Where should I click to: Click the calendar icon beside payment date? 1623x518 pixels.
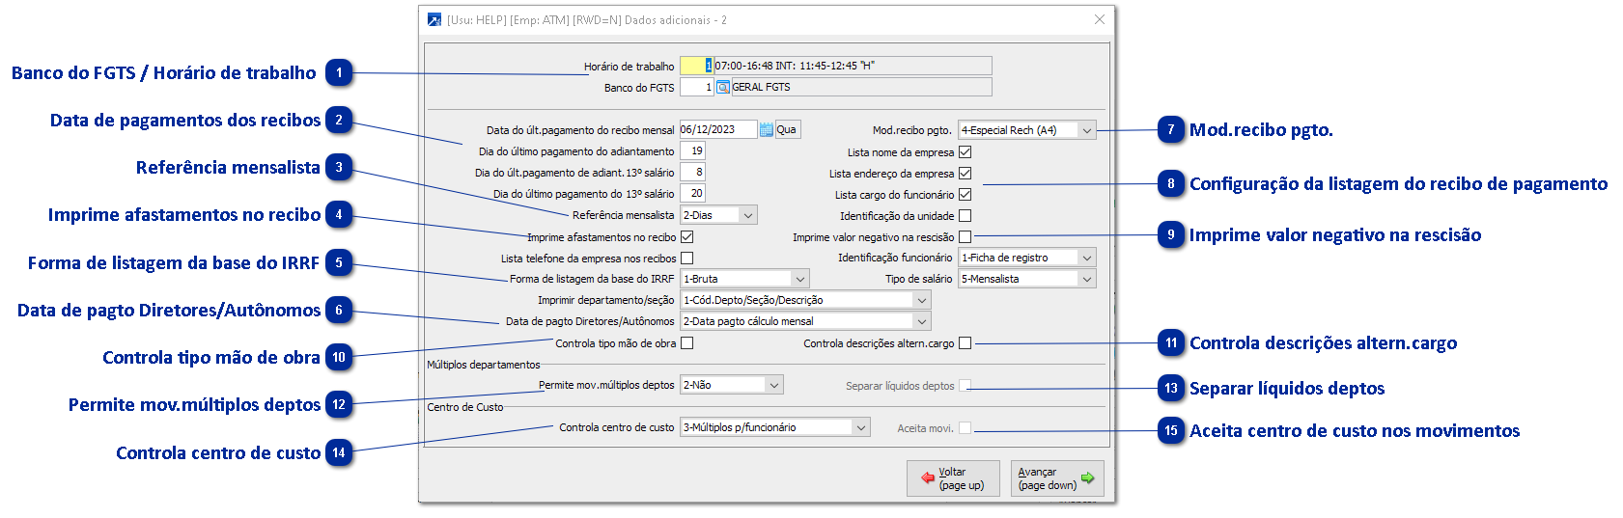tap(767, 130)
